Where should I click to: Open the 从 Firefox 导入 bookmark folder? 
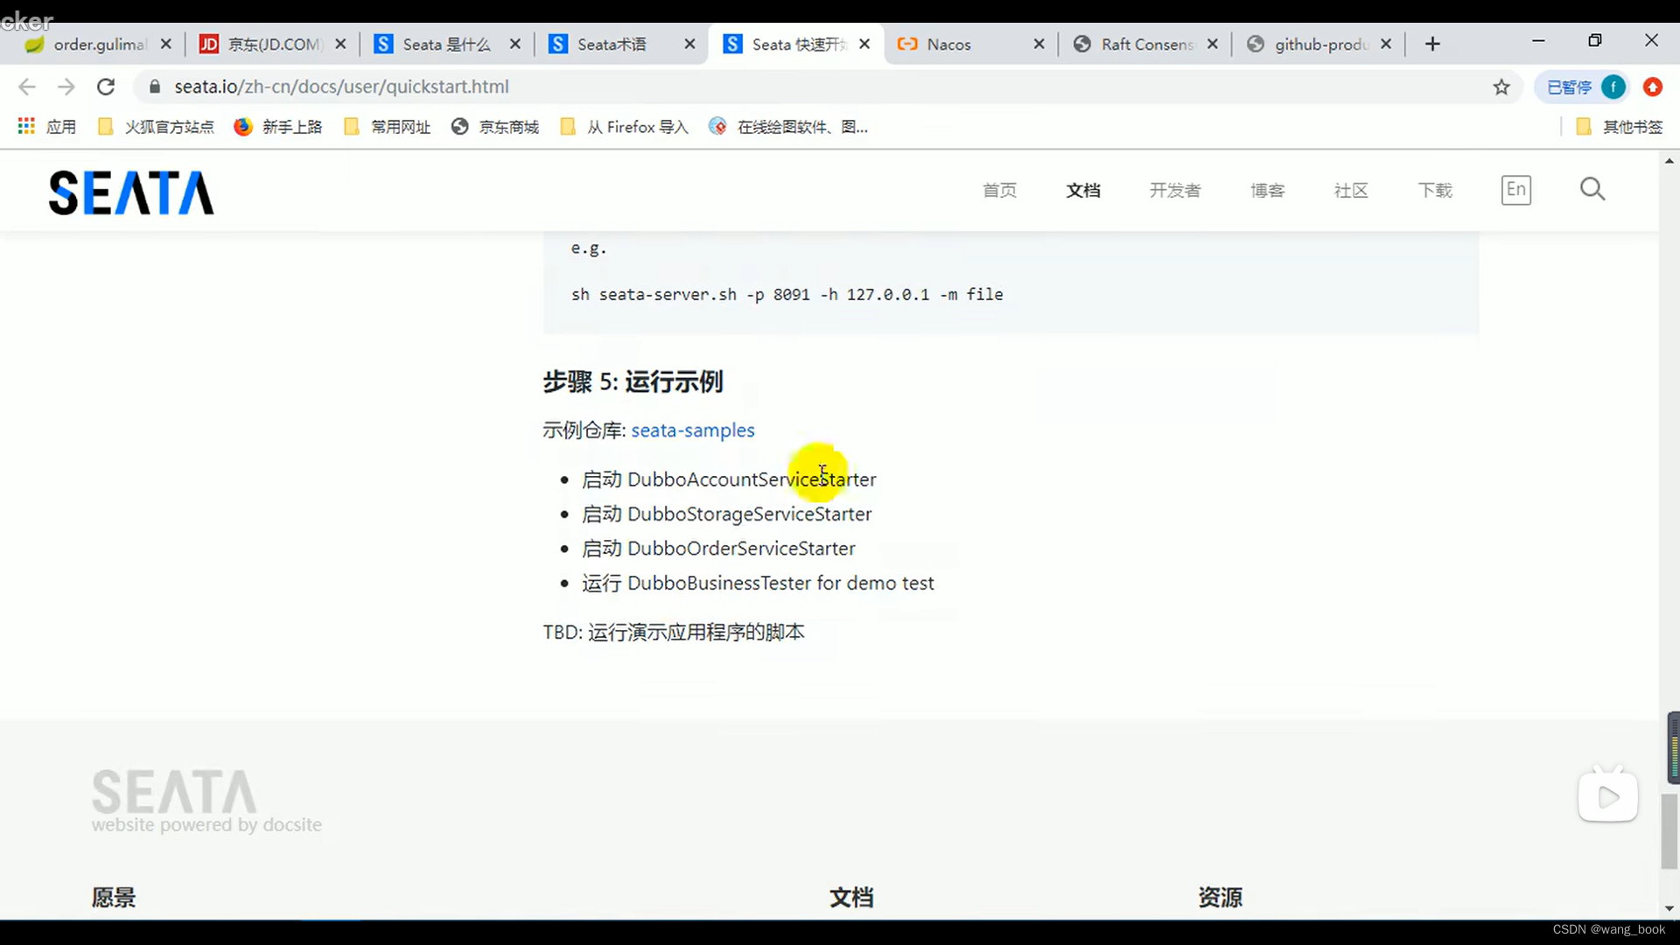pos(625,127)
